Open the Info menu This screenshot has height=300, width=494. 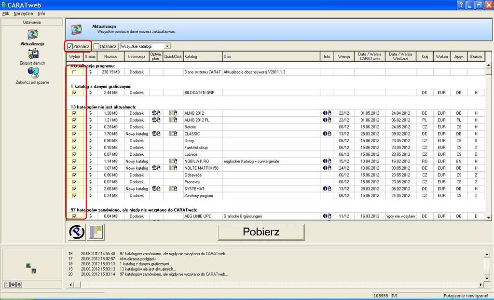click(41, 14)
